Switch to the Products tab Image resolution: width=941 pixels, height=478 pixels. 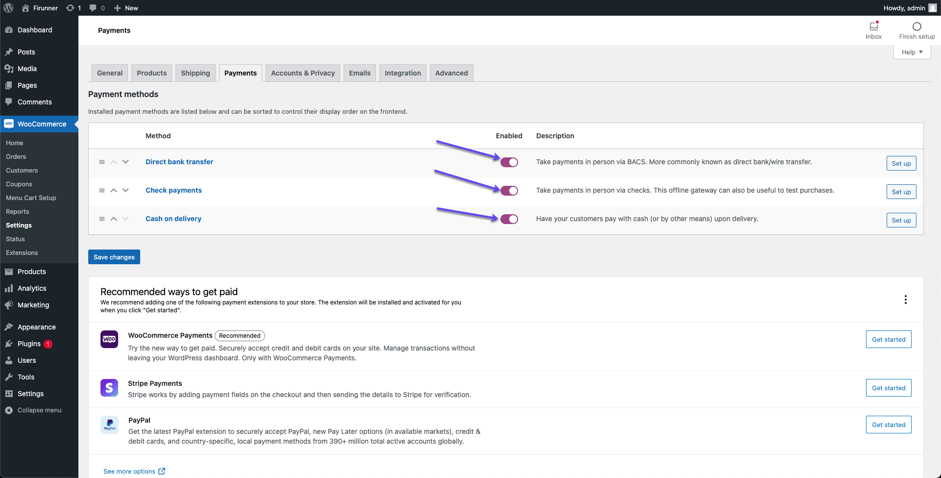[x=152, y=73]
